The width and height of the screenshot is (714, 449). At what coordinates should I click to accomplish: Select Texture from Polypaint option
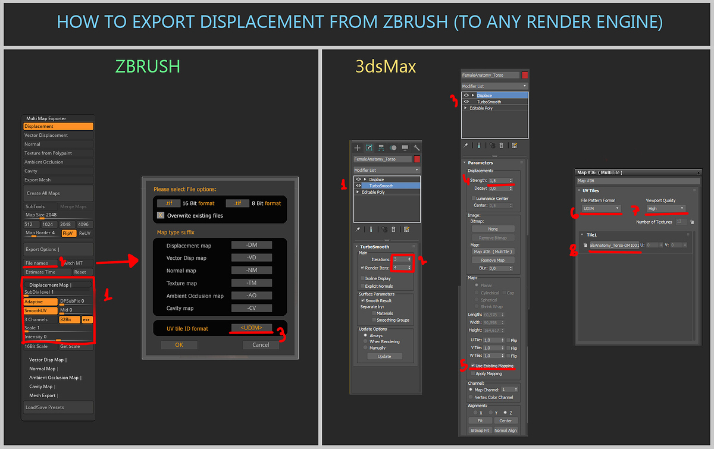[x=58, y=153]
